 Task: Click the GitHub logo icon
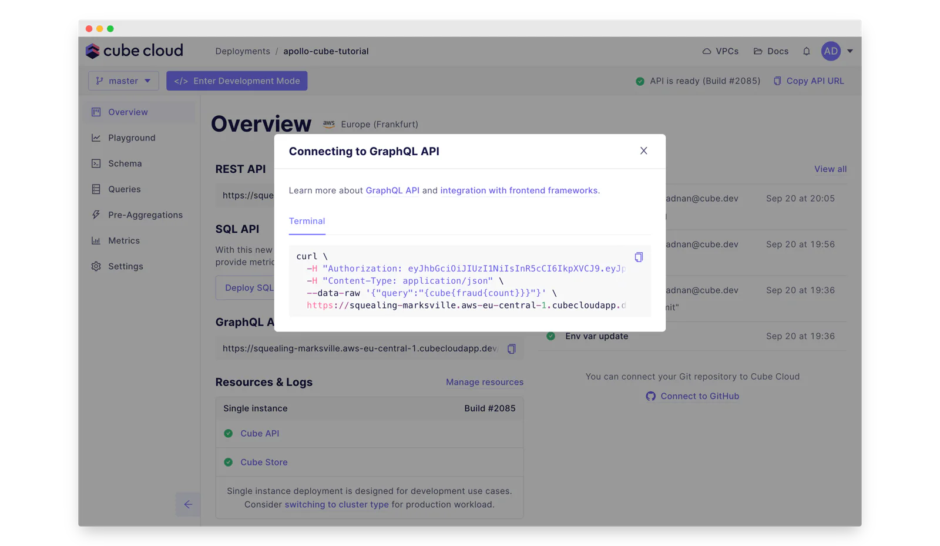[650, 396]
